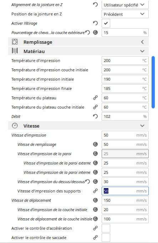Viewport: 158px width, 243px height.
Task: Click the link icon for Température du plateau couche initiale
Action: 96,107
